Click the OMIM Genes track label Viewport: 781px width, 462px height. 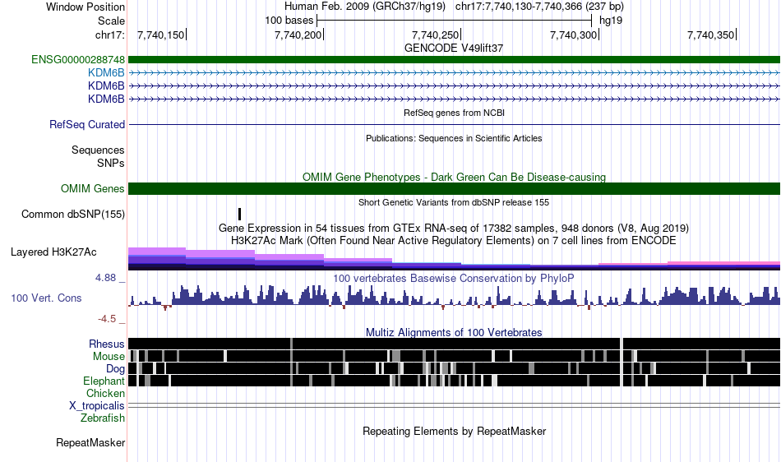(93, 189)
